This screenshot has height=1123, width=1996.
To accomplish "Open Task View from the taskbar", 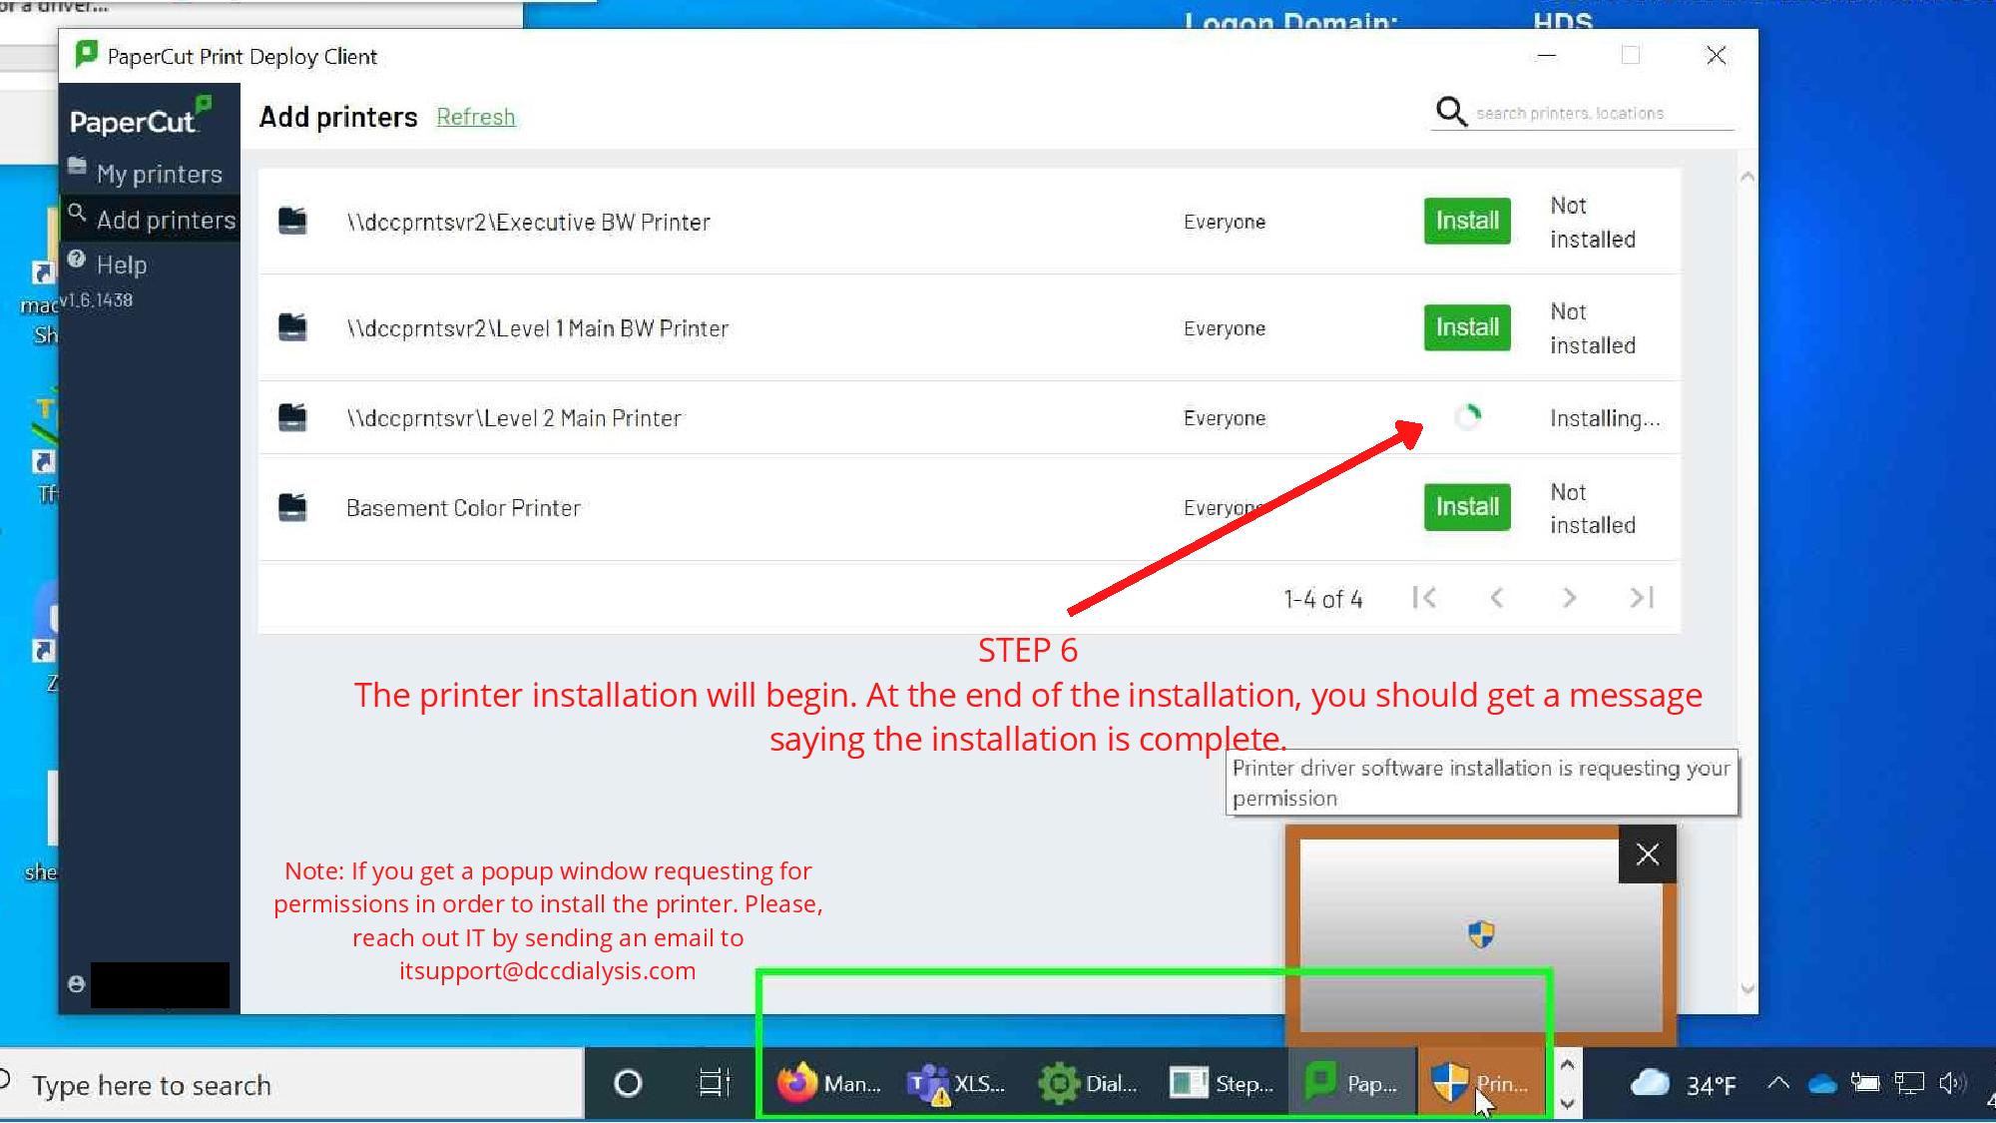I will 715,1083.
